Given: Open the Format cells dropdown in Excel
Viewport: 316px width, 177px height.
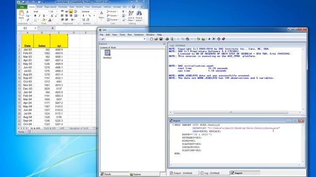Looking at the screenshot, I should (x=113, y=20).
